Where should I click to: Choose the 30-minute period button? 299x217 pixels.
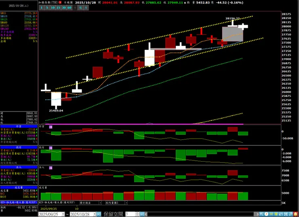point(64,8)
